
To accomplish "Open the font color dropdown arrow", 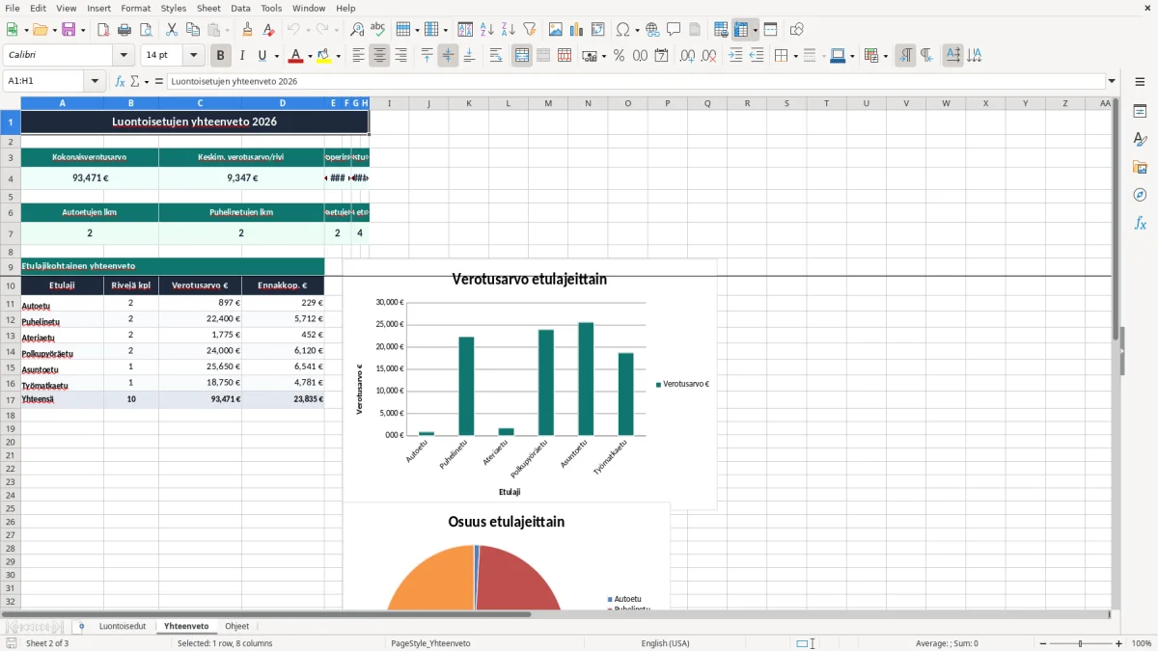I will 309,56.
